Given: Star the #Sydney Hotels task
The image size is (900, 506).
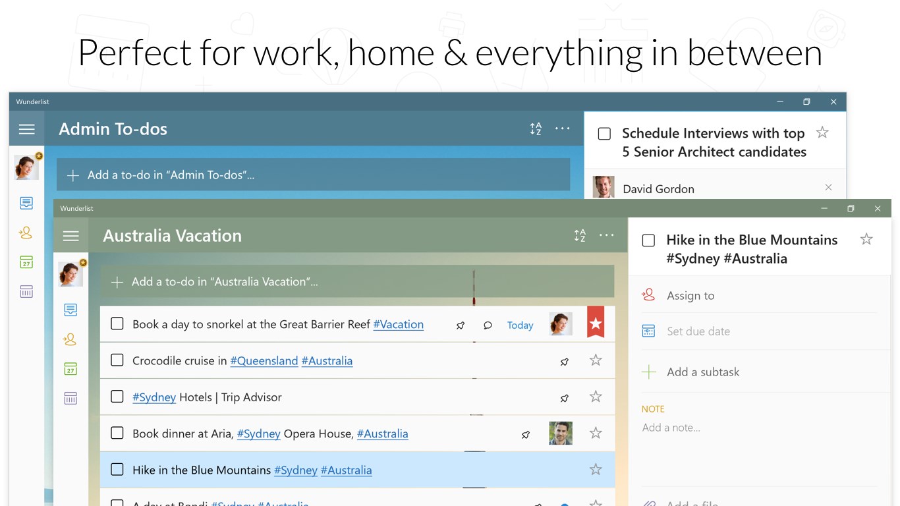Looking at the screenshot, I should [x=595, y=397].
